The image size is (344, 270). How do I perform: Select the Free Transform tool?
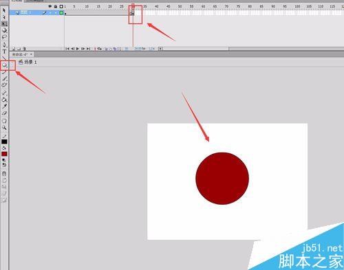tap(4, 23)
